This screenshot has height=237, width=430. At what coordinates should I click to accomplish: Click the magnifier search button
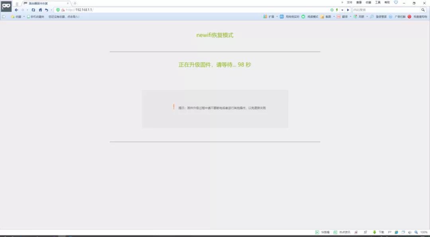[x=423, y=10]
